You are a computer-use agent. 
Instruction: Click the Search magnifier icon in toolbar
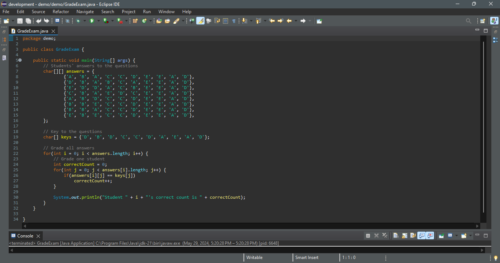469,21
